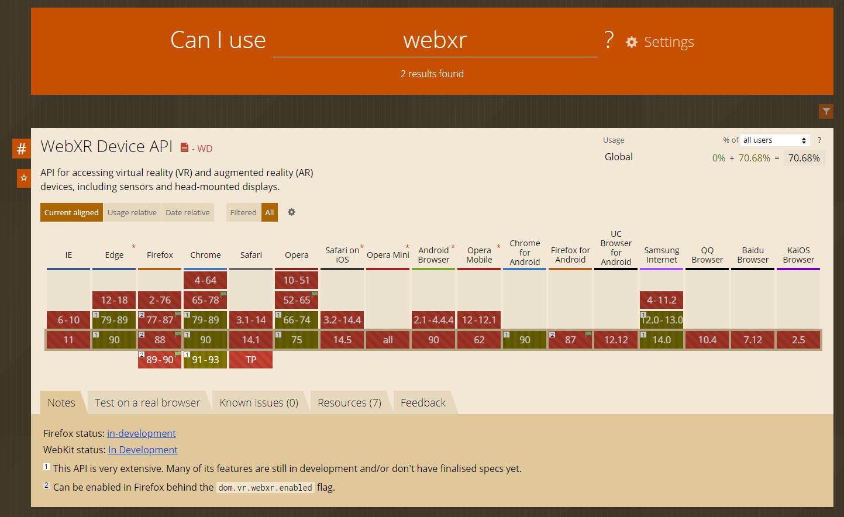Click the question mark icon beside the search bar

[x=608, y=40]
